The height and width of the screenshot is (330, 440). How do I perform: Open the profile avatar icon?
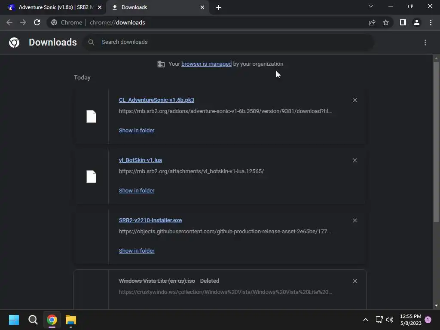pyautogui.click(x=417, y=22)
